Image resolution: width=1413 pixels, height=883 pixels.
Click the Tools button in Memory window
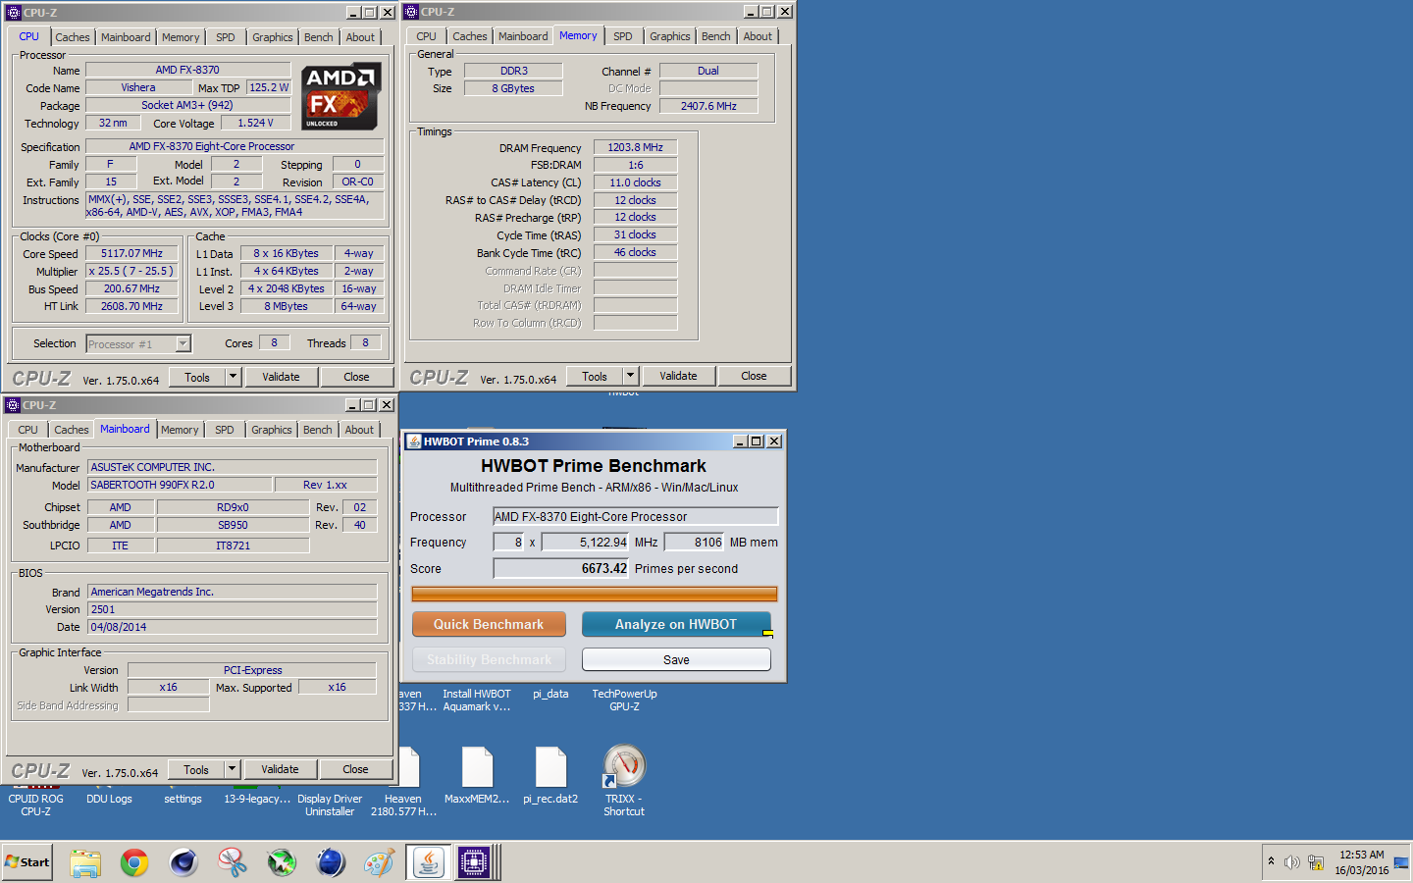tap(595, 376)
